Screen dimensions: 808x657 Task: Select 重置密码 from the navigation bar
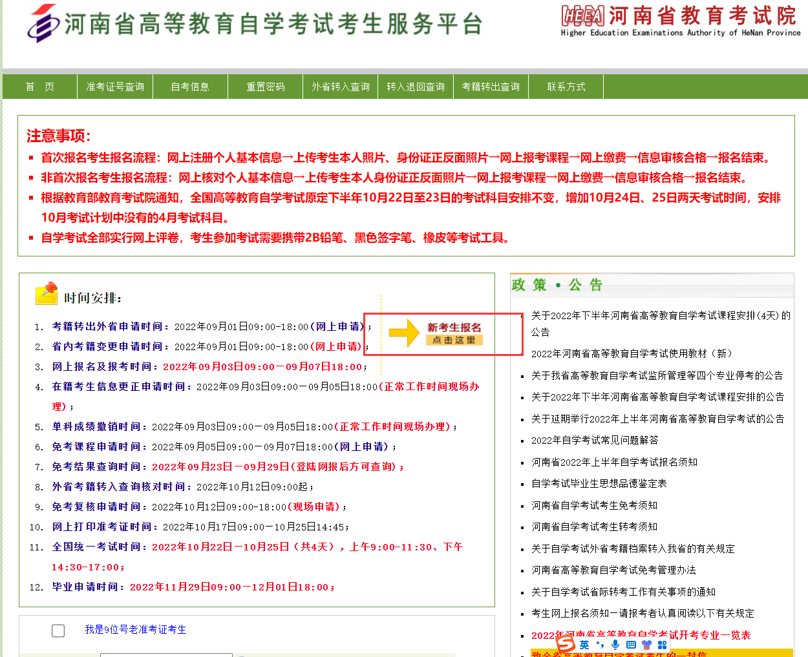point(265,87)
